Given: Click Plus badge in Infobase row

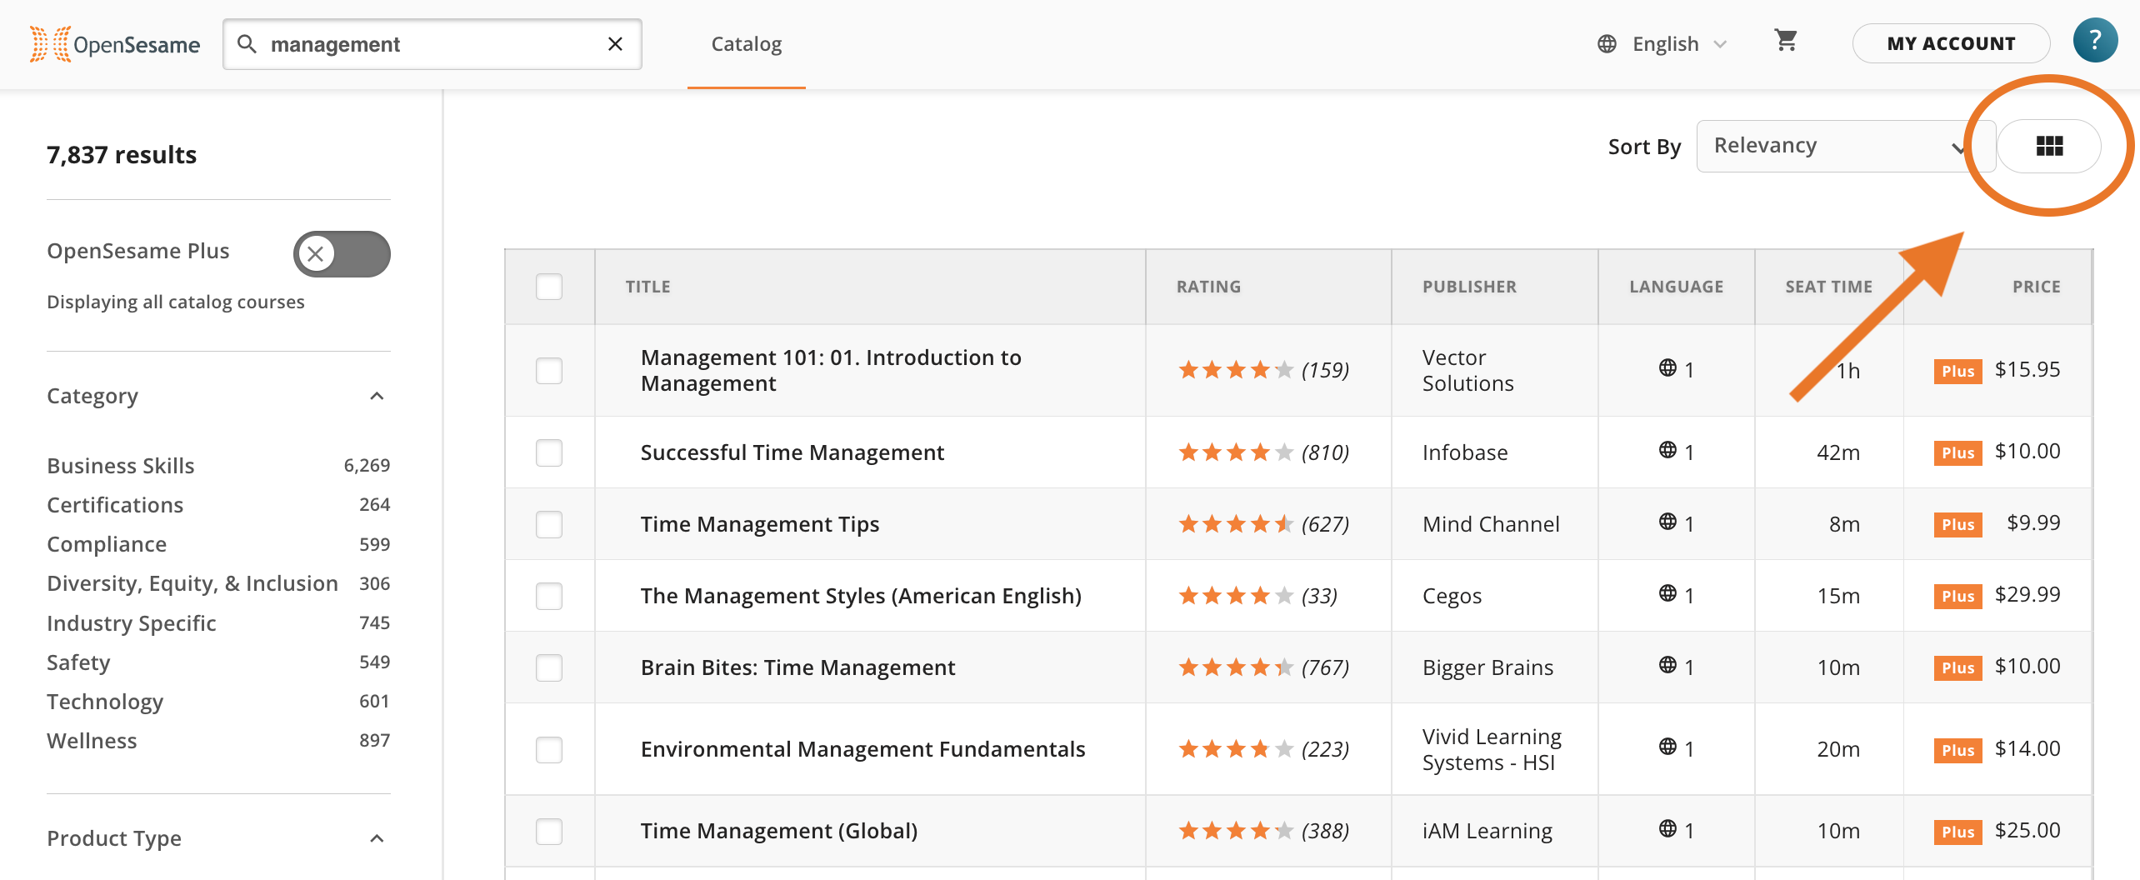Looking at the screenshot, I should 1957,452.
